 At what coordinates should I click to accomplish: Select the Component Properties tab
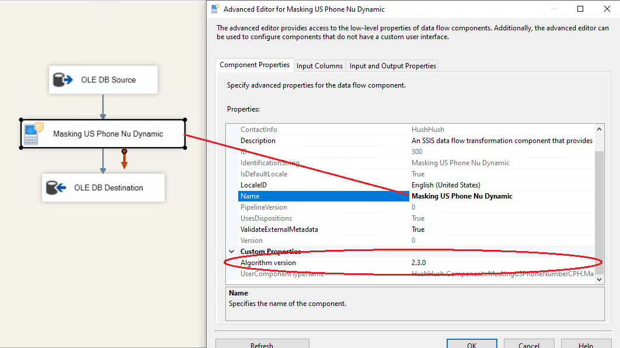tap(255, 65)
